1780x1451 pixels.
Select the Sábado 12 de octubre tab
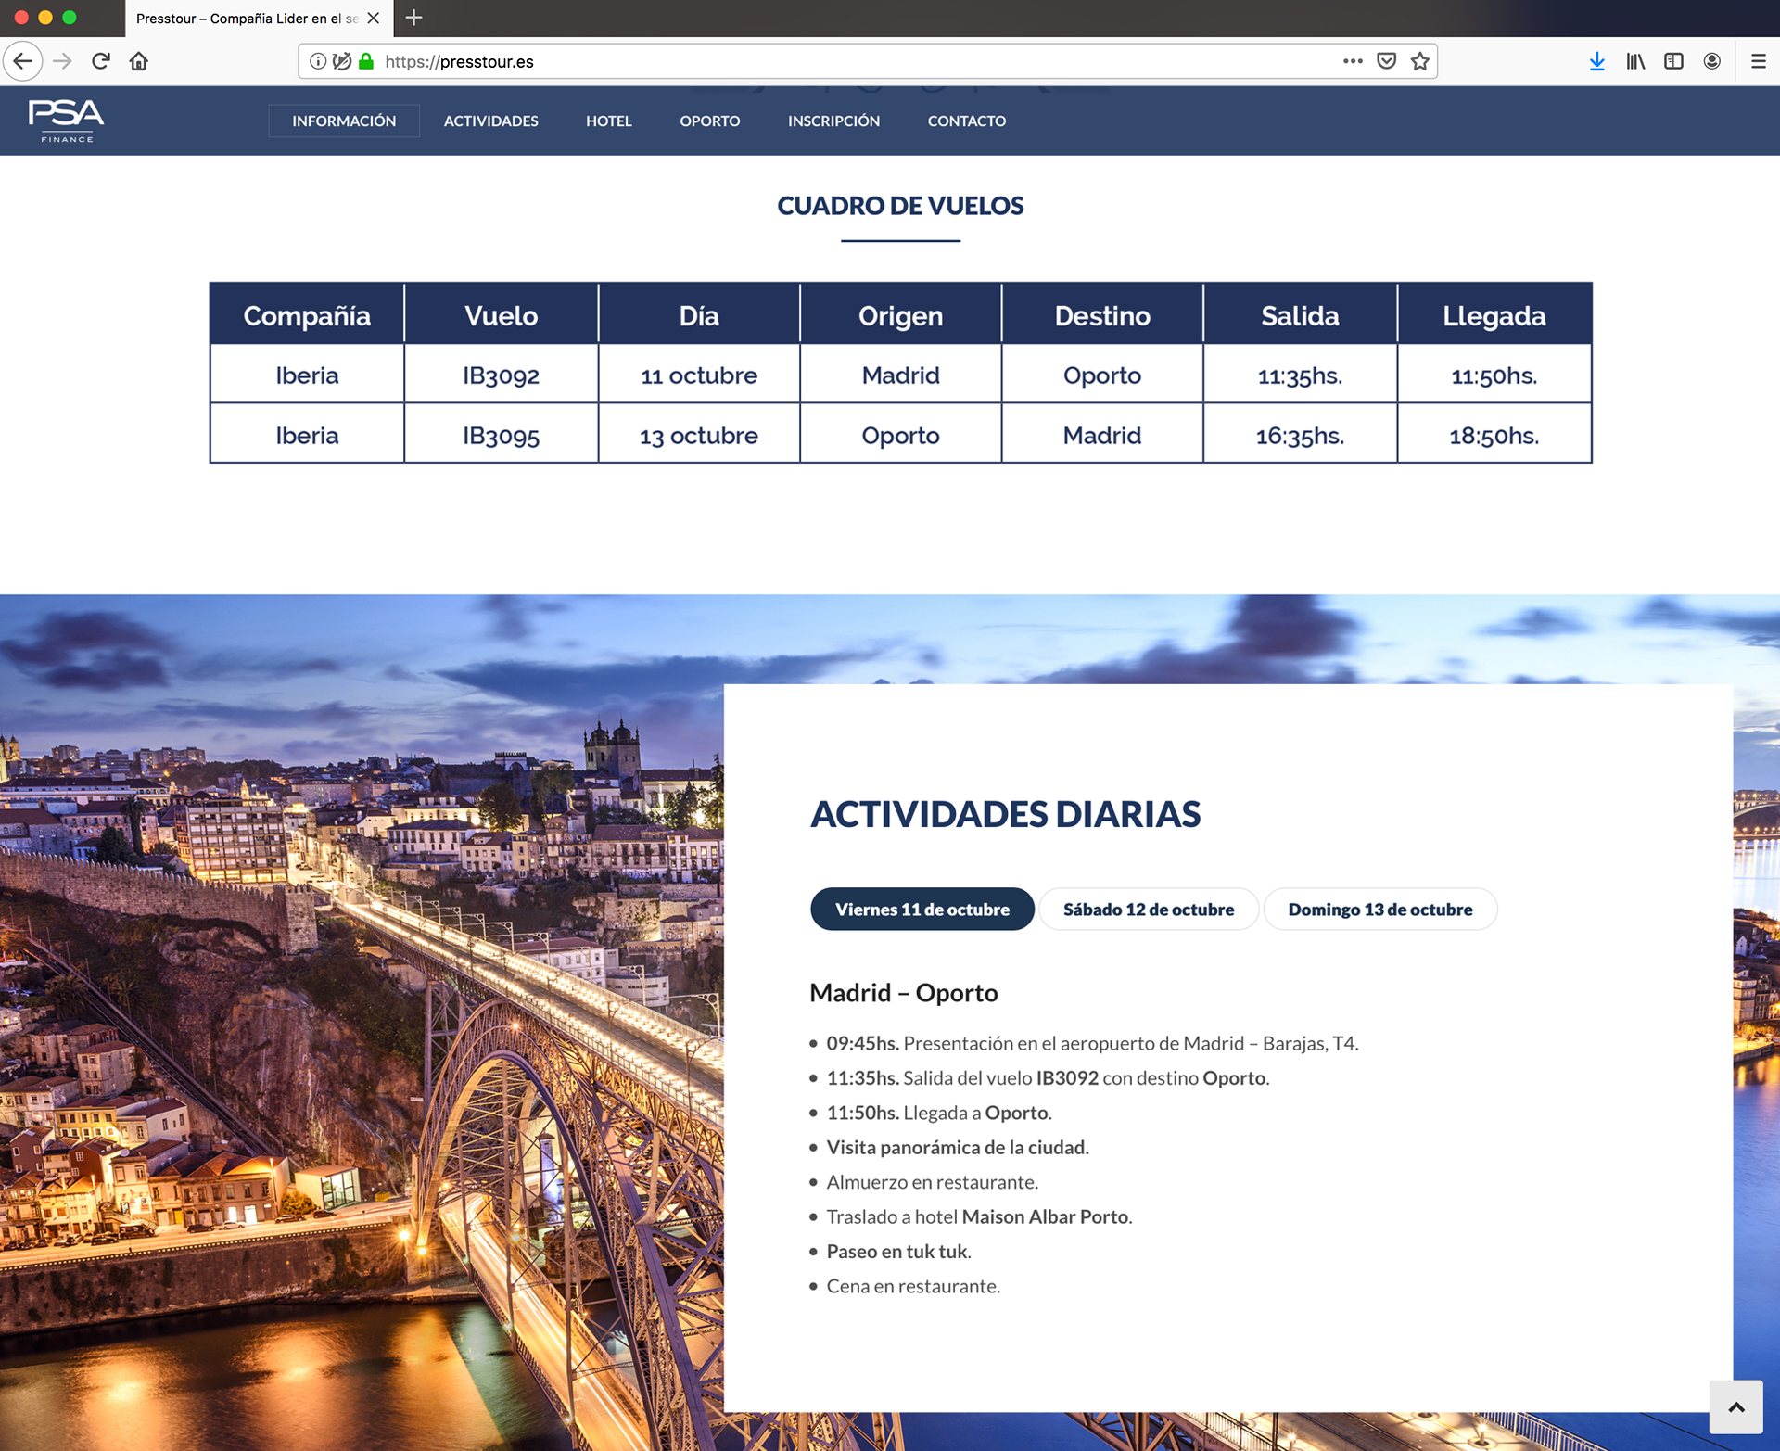[x=1148, y=909]
